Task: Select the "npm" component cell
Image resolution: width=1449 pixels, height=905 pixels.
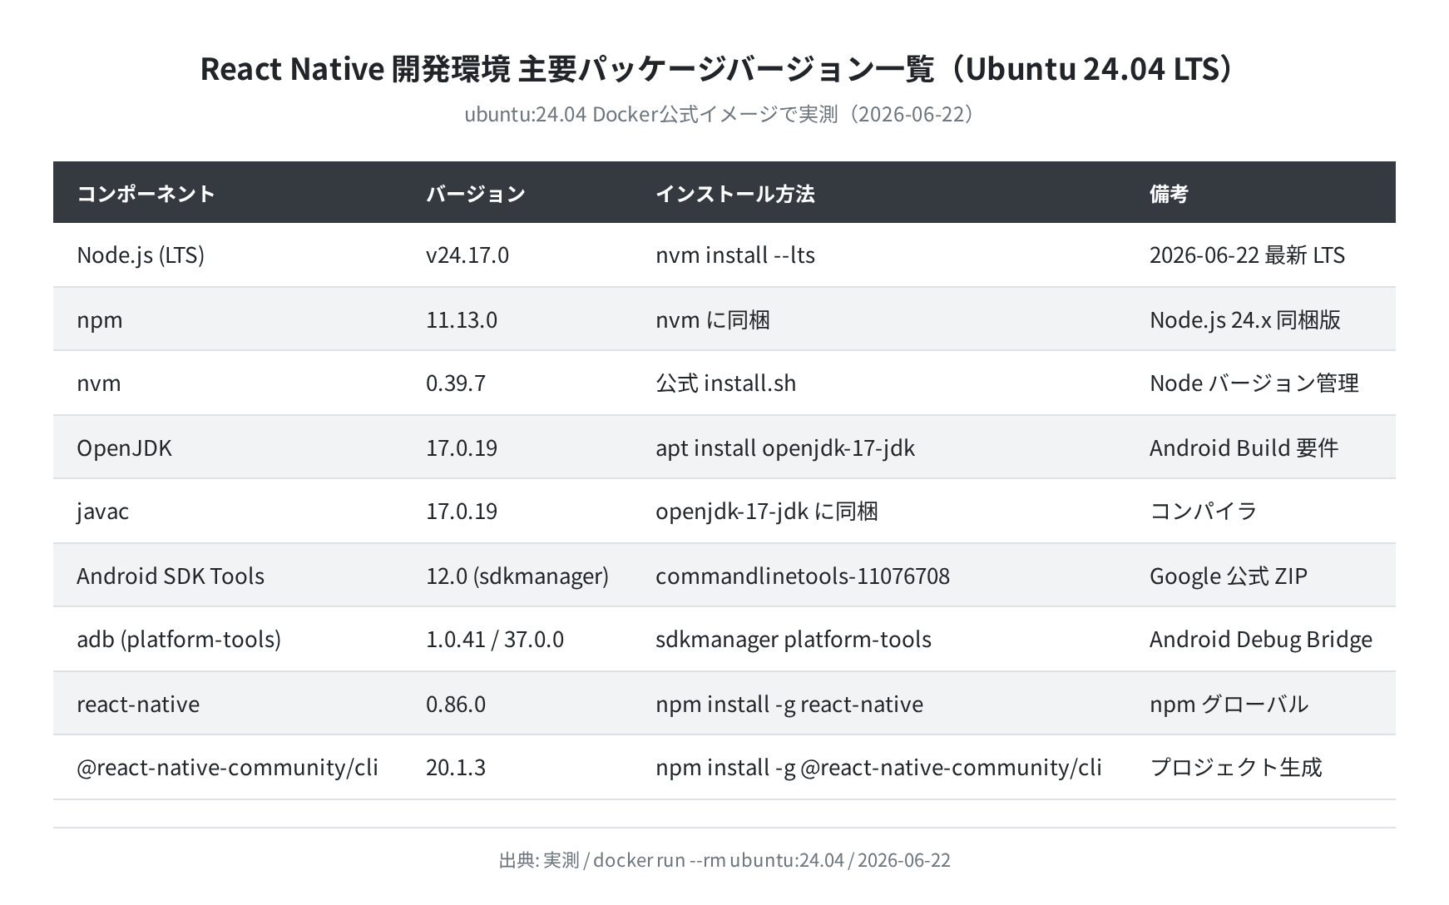Action: pyautogui.click(x=100, y=320)
